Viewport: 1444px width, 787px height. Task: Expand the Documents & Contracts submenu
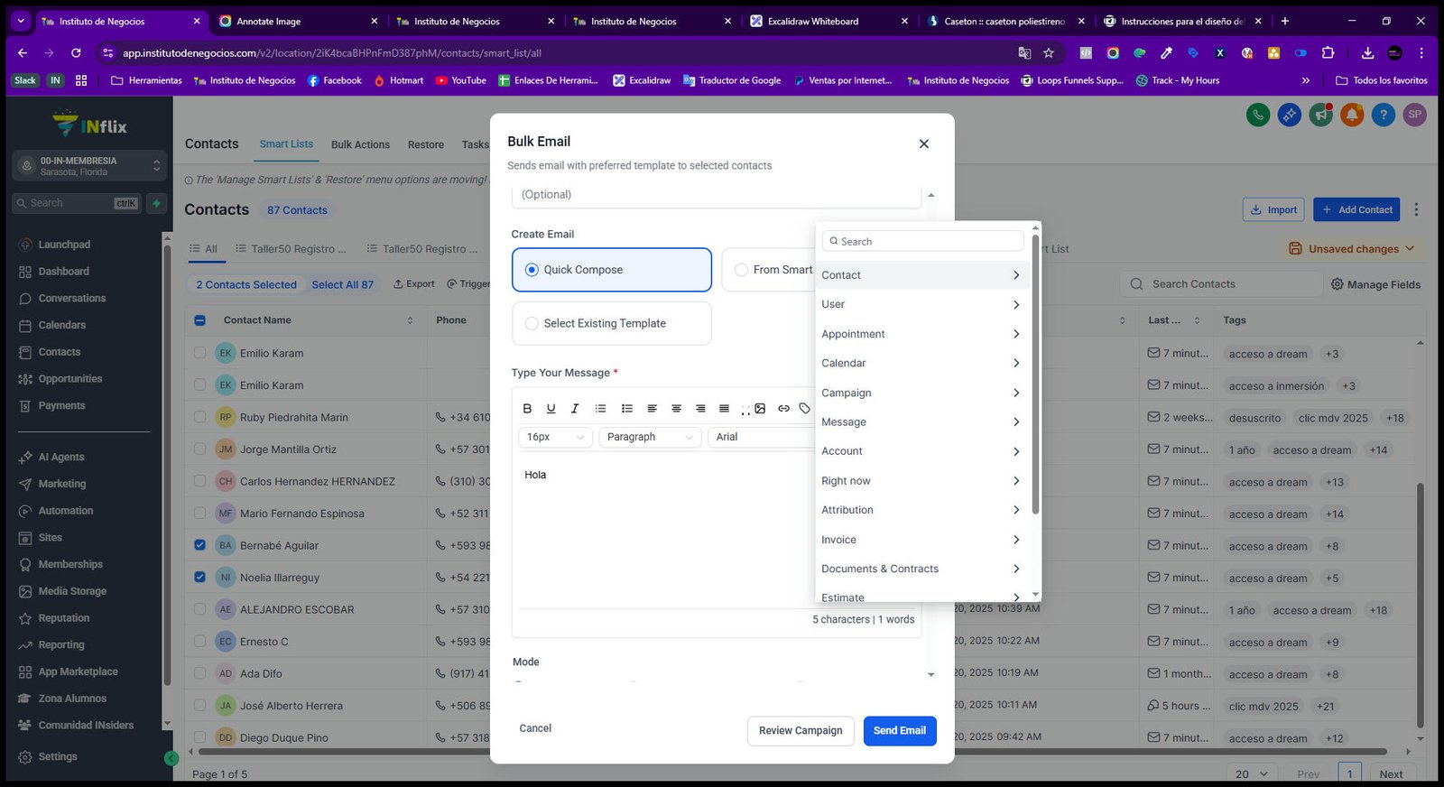point(924,569)
